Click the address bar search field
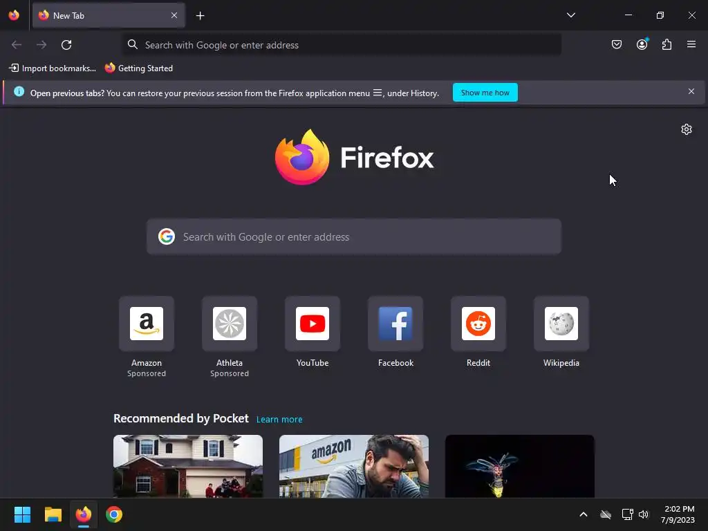The image size is (708, 531). click(x=342, y=45)
